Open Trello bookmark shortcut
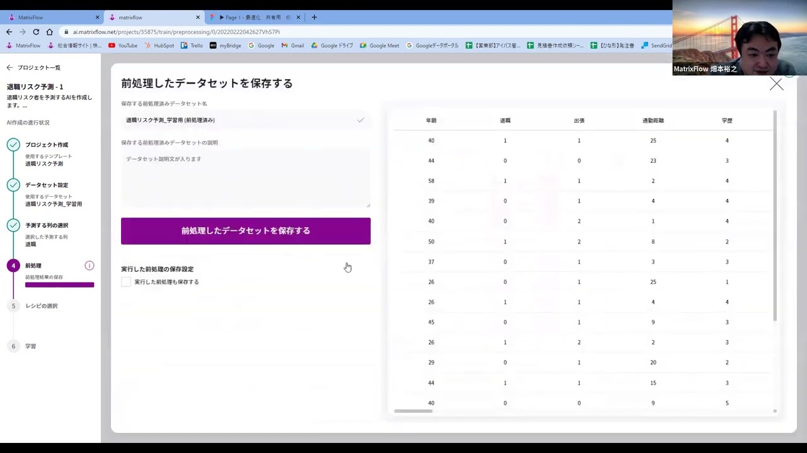 192,45
